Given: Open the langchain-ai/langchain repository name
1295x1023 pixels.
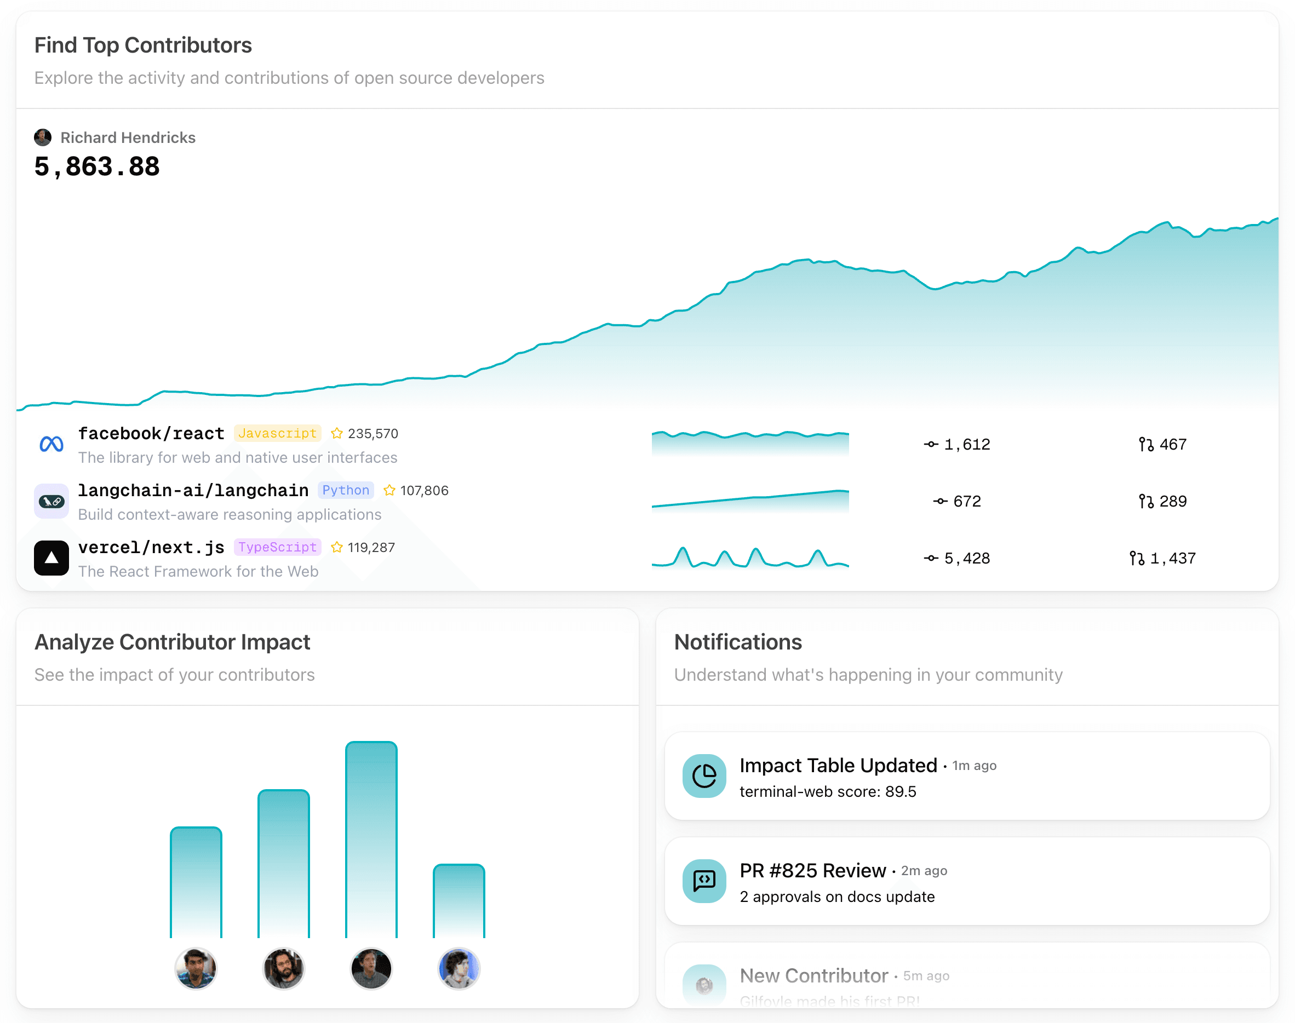Looking at the screenshot, I should click(193, 491).
